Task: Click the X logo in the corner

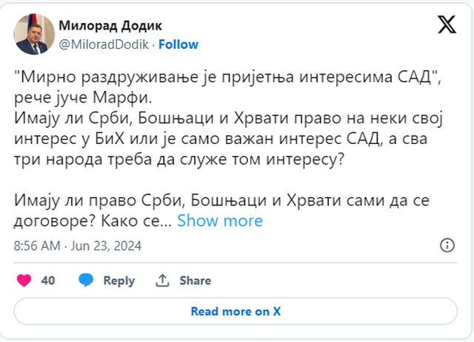Action: 447,26
